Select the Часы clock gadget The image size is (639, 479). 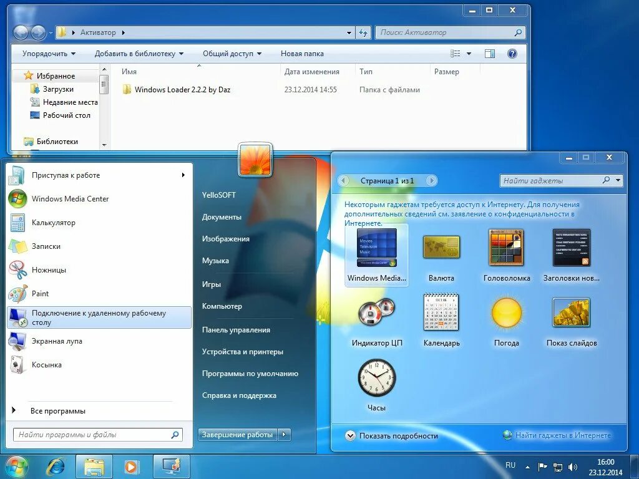376,385
